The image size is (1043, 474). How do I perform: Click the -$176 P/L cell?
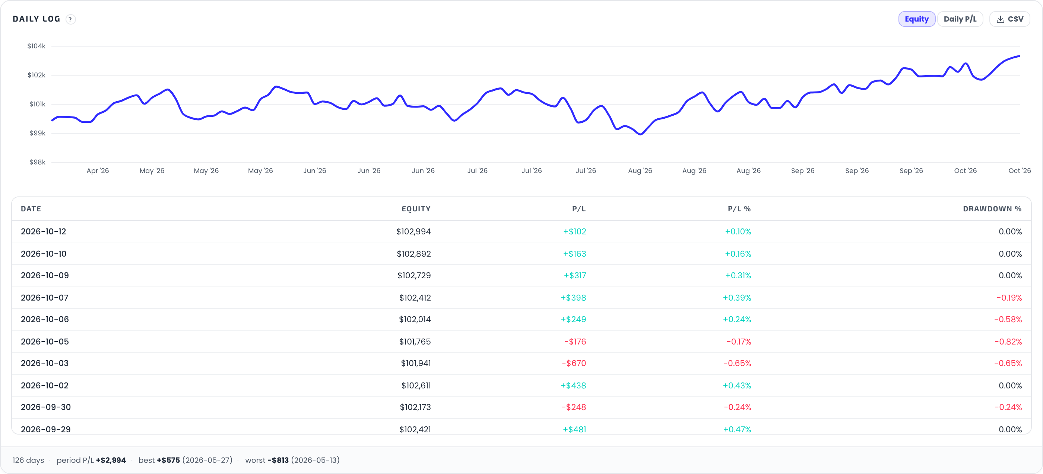pos(576,341)
